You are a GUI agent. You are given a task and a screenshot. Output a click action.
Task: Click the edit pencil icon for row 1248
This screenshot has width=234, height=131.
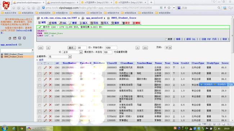[45, 111]
